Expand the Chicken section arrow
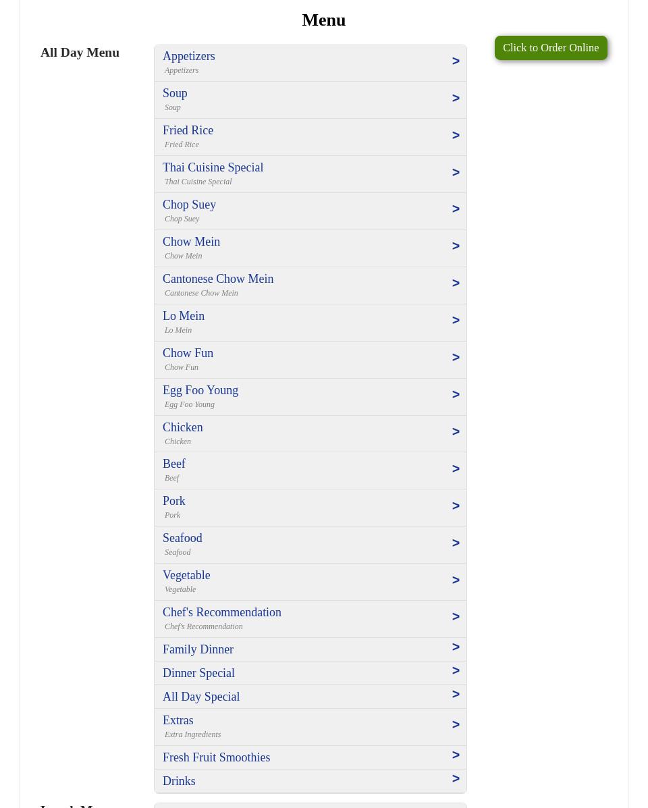This screenshot has height=808, width=648. coord(456,432)
